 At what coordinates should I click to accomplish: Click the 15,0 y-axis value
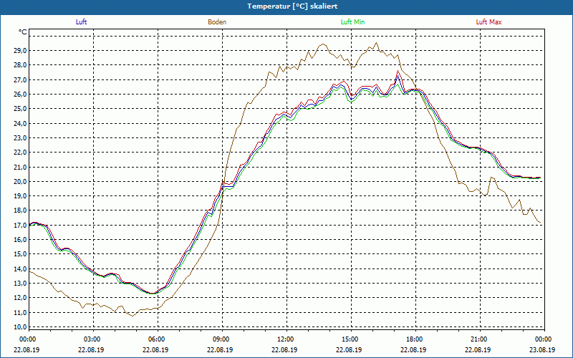20,254
